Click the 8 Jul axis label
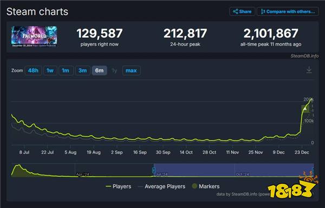Screen dimensions: 325x208 tap(24, 152)
